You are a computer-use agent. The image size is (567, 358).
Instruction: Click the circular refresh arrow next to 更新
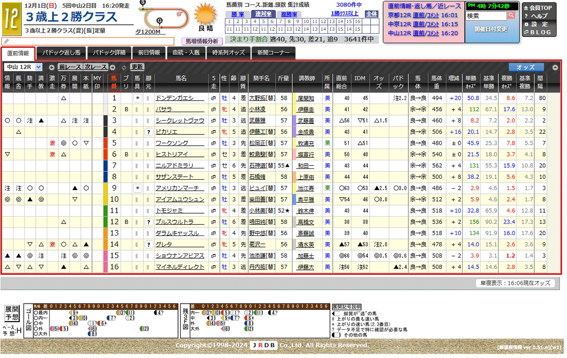coord(123,67)
